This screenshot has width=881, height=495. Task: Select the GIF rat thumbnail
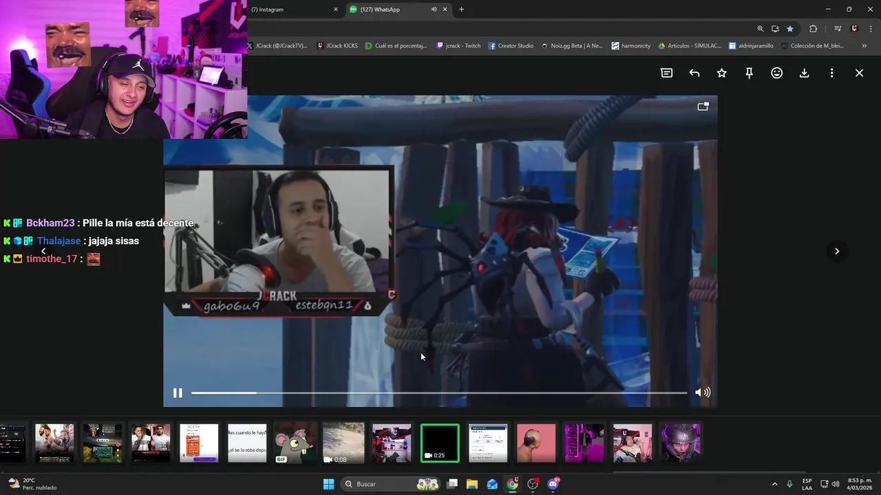pyautogui.click(x=295, y=443)
